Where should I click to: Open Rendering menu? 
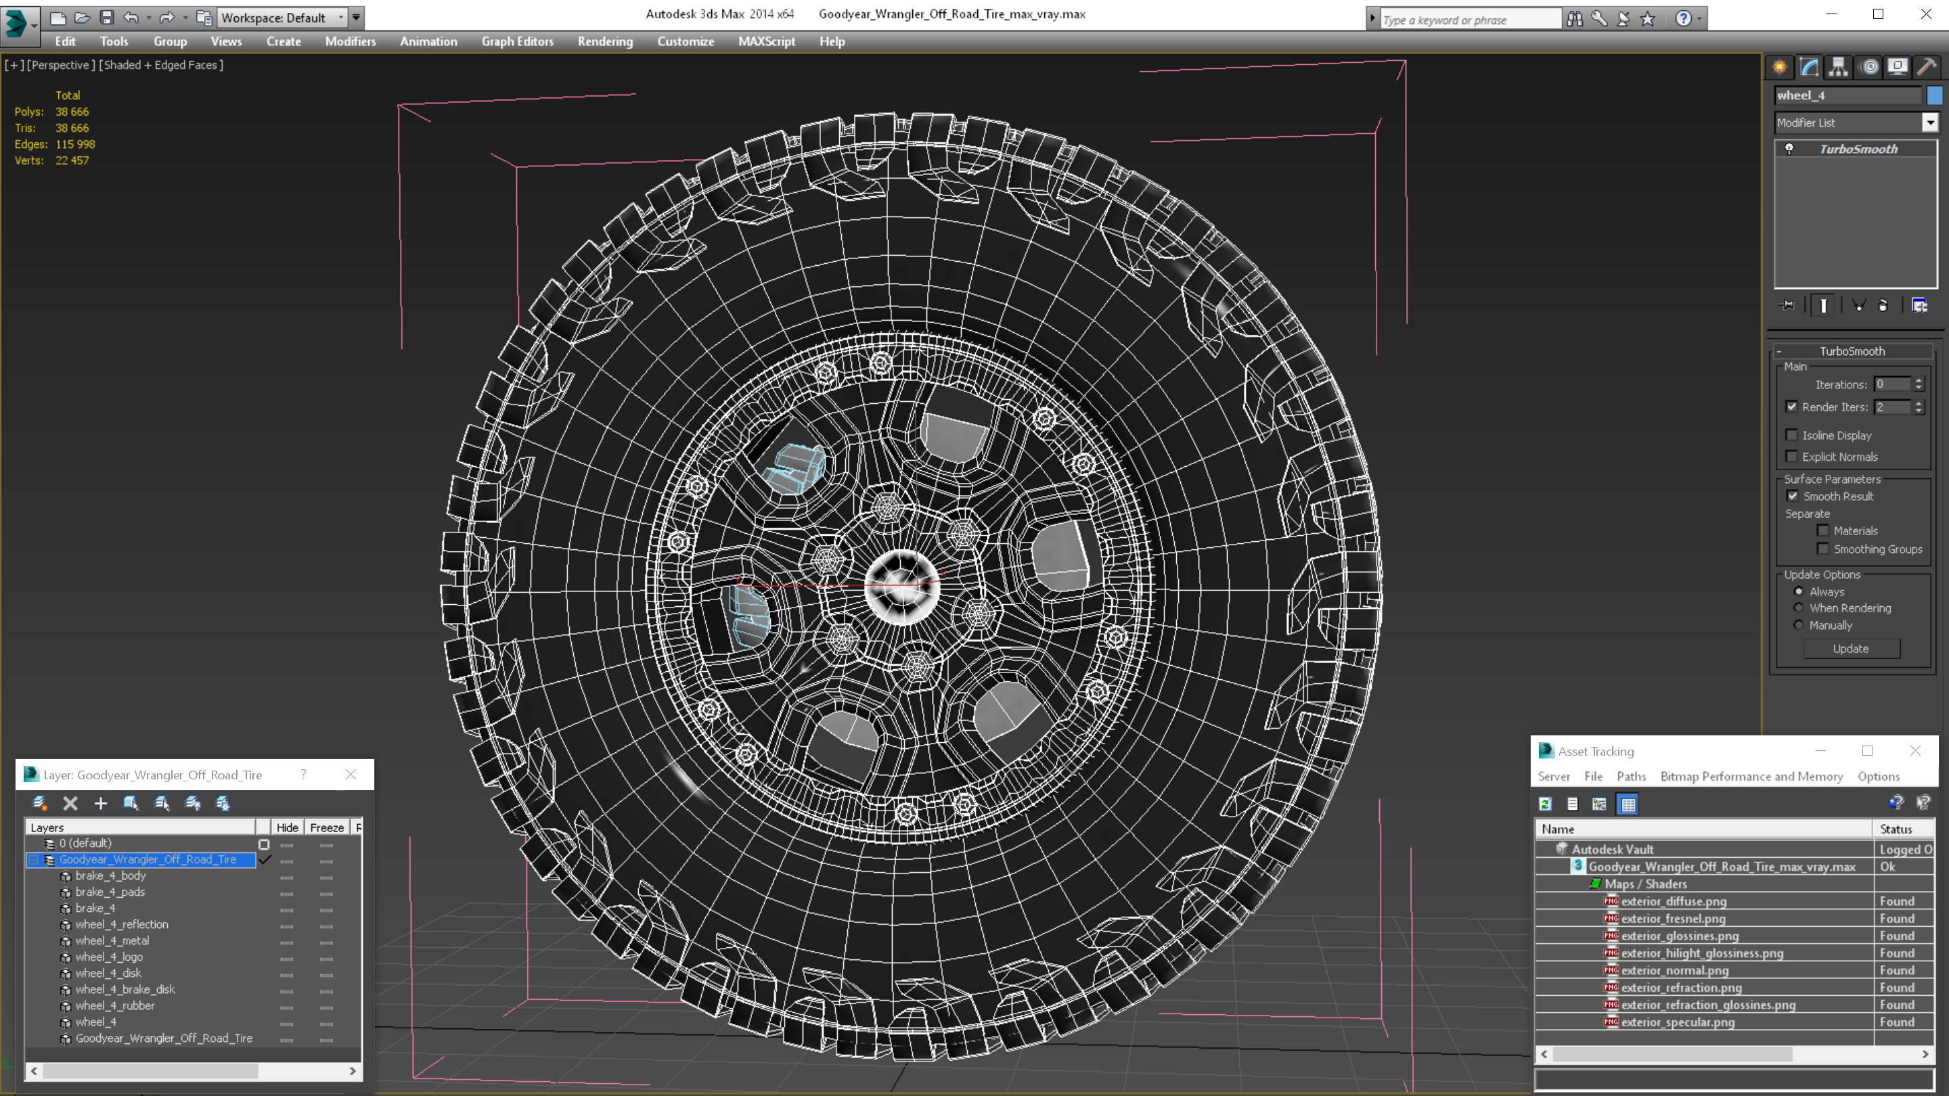click(605, 41)
